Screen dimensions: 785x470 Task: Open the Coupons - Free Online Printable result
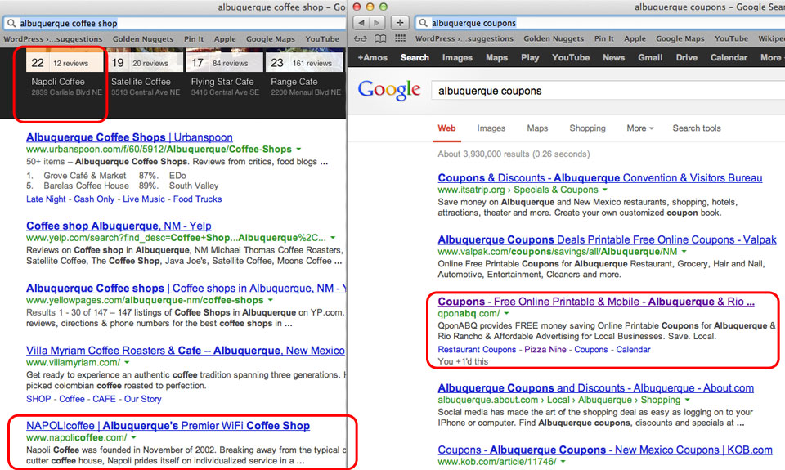point(596,302)
